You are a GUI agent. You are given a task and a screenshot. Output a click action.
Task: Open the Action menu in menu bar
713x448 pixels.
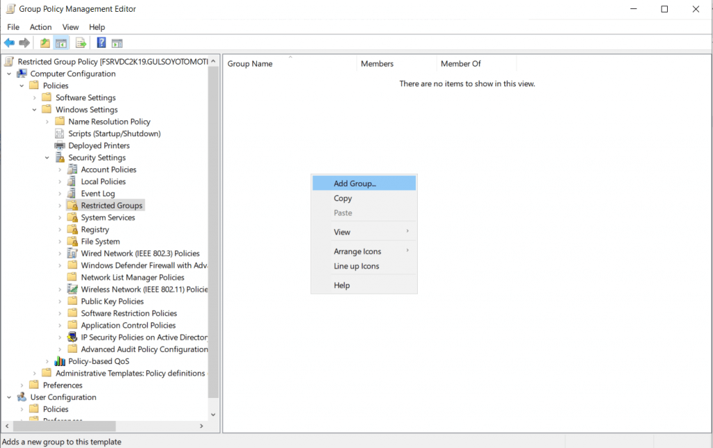pos(40,27)
